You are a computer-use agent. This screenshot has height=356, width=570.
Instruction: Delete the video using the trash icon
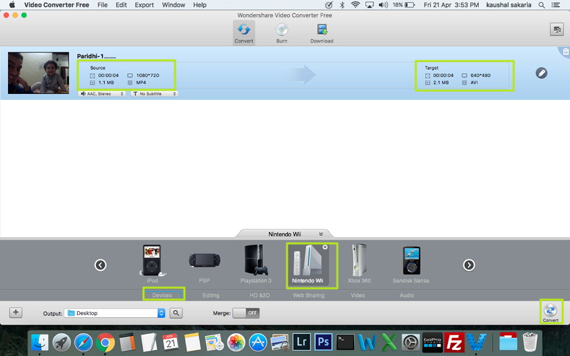click(565, 52)
